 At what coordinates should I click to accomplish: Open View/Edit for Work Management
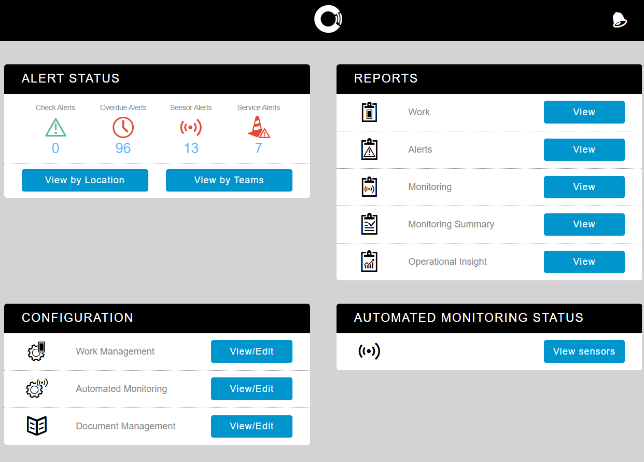(x=251, y=351)
